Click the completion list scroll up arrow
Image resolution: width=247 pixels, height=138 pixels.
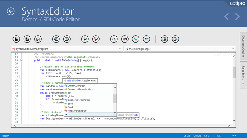(x=115, y=87)
